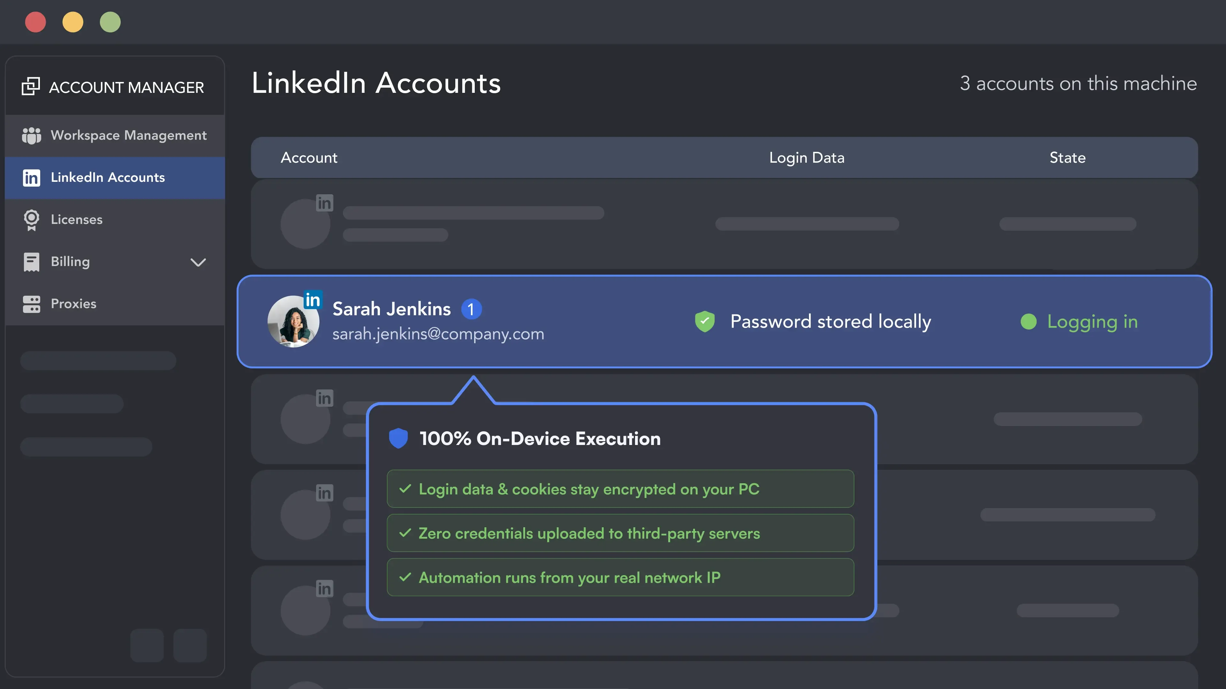The image size is (1226, 689).
Task: Open the Licenses section
Action: [115, 220]
